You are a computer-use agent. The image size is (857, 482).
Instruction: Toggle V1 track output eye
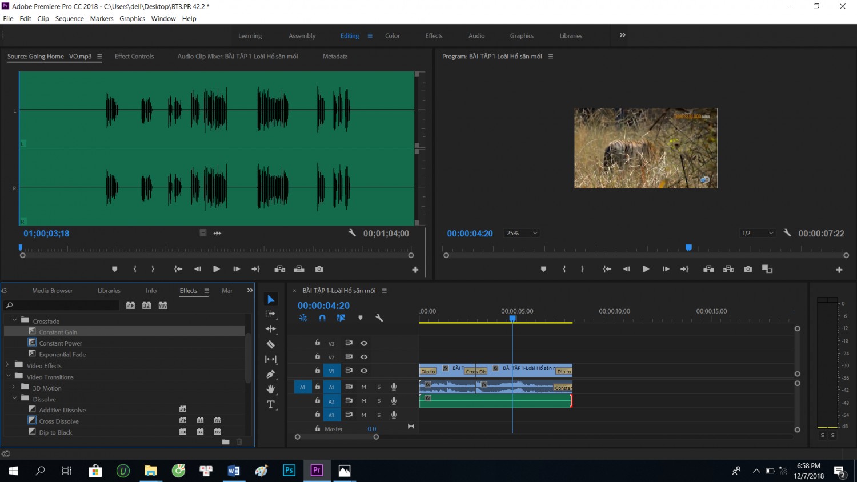coord(364,371)
